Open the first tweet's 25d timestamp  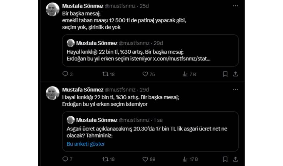coord(144,6)
